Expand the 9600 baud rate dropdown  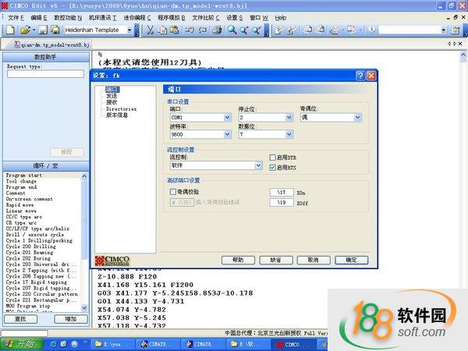tap(227, 134)
